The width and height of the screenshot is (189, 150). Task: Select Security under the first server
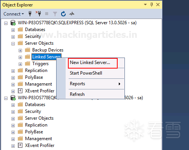(33, 36)
